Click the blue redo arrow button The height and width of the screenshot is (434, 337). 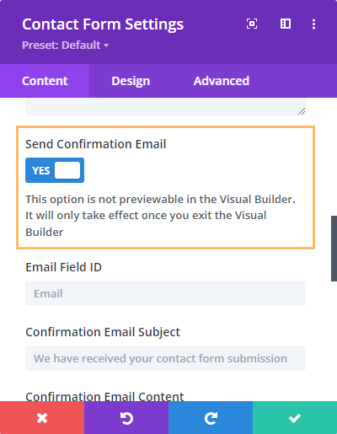(x=211, y=418)
